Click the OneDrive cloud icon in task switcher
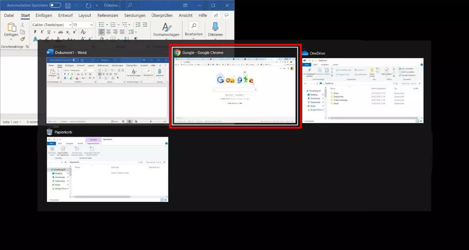The height and width of the screenshot is (250, 469). (x=305, y=53)
